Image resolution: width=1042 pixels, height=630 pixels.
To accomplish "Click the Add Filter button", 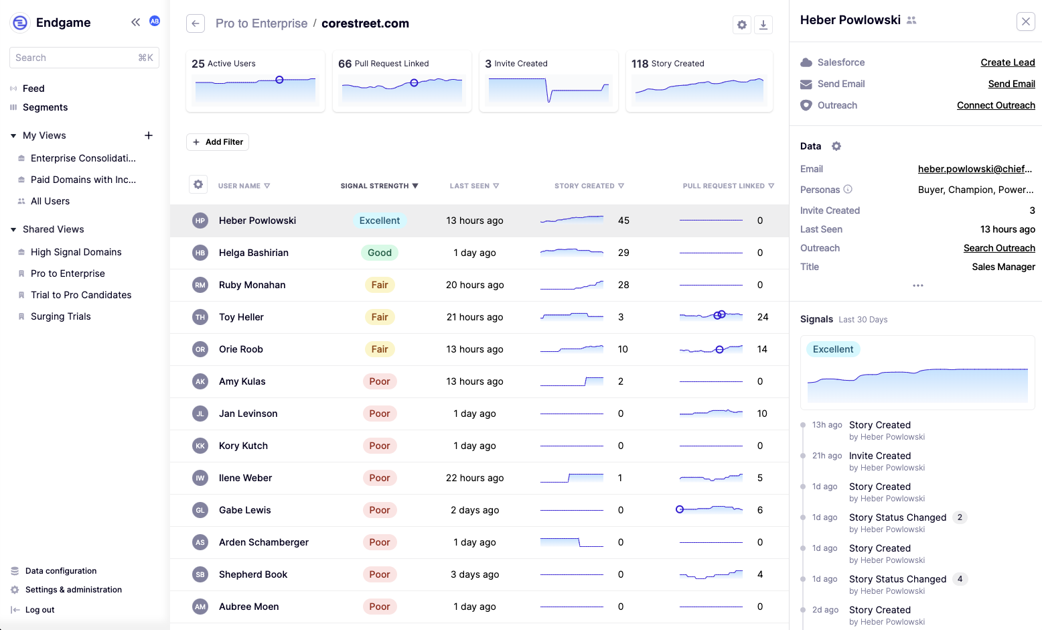I will [218, 142].
